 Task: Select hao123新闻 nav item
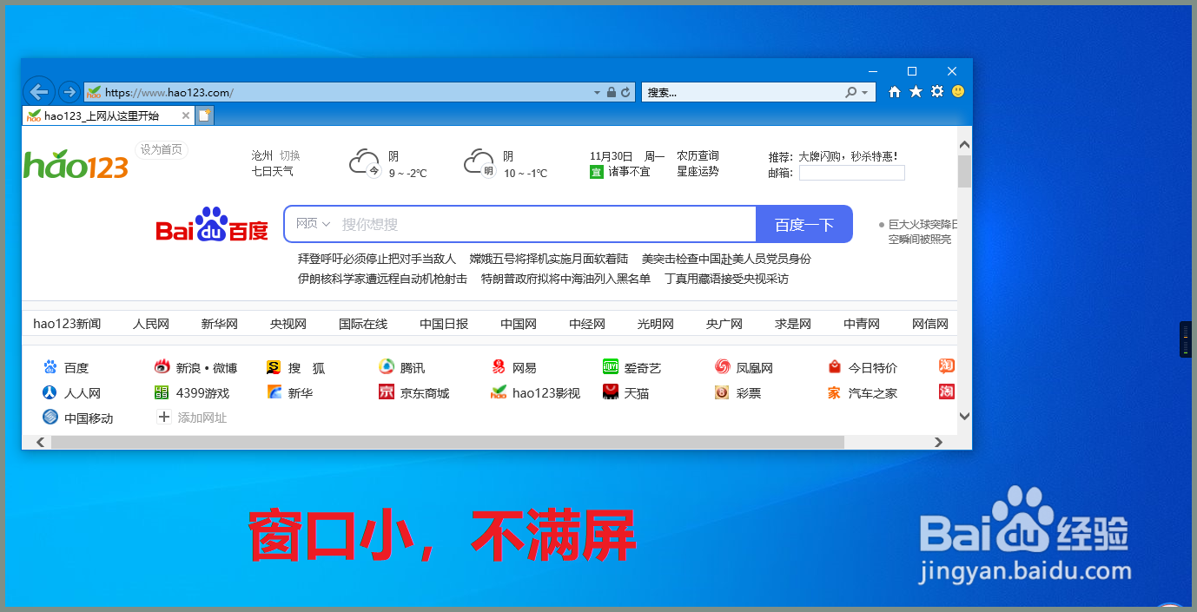(x=67, y=324)
